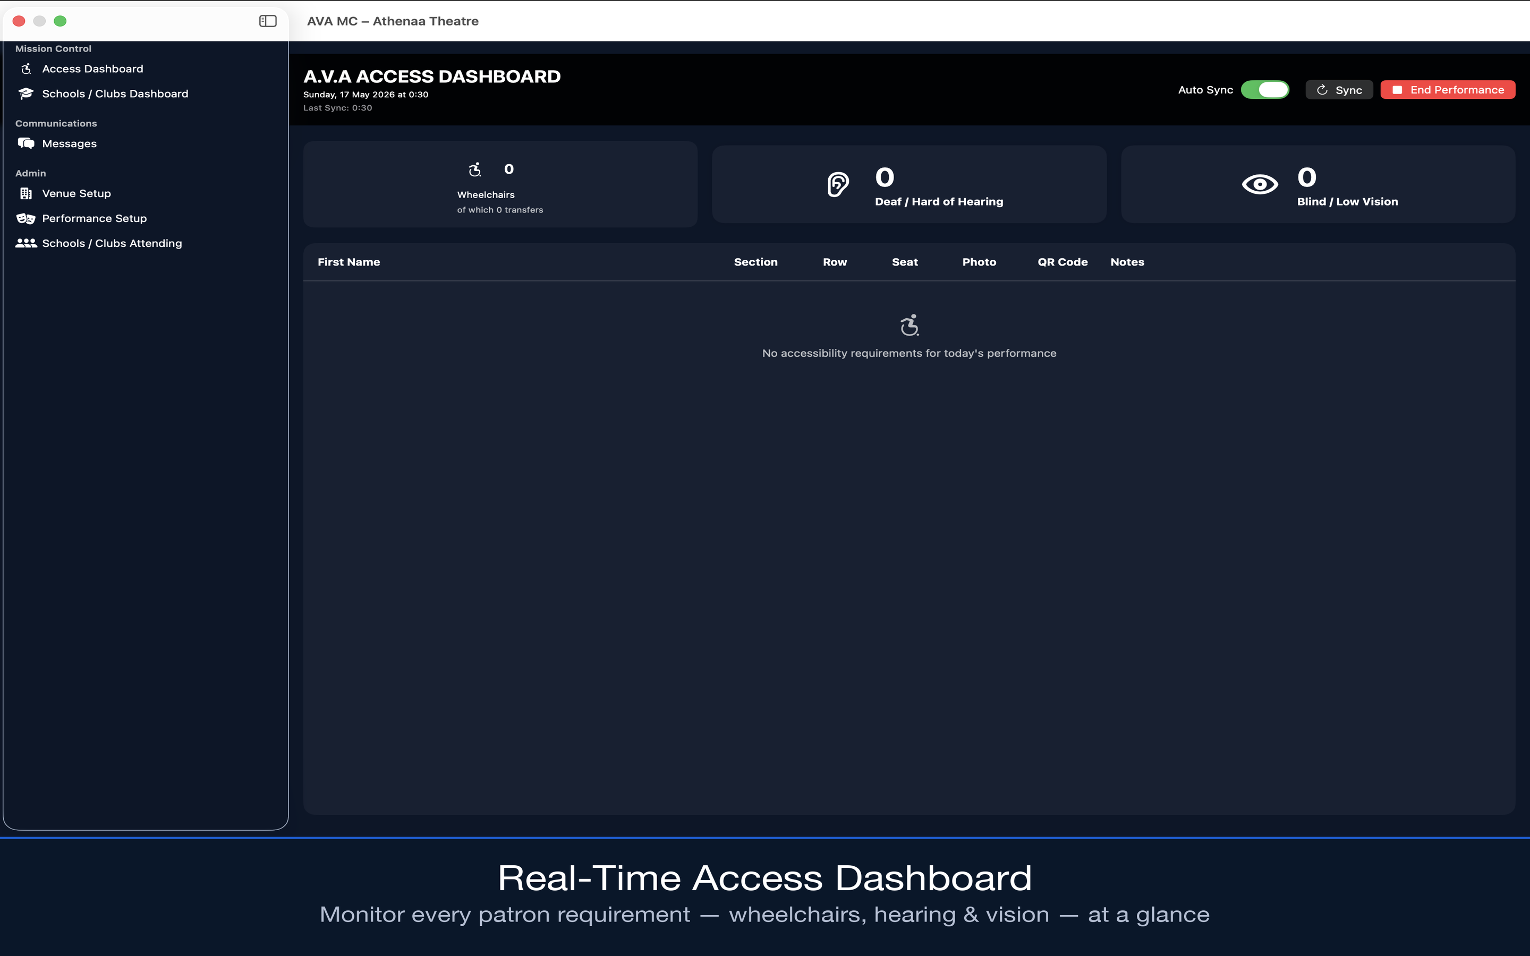The width and height of the screenshot is (1530, 956).
Task: Click the Sync button
Action: tap(1339, 90)
